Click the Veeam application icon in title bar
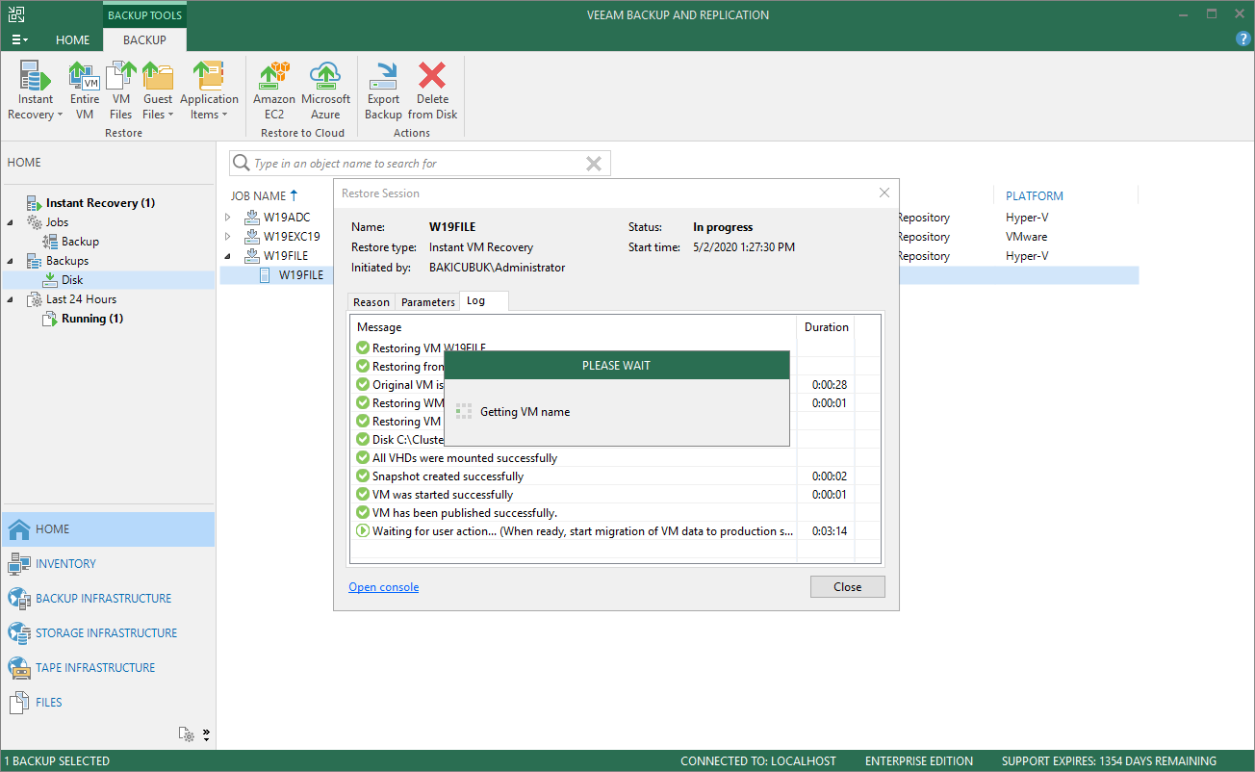 point(14,14)
